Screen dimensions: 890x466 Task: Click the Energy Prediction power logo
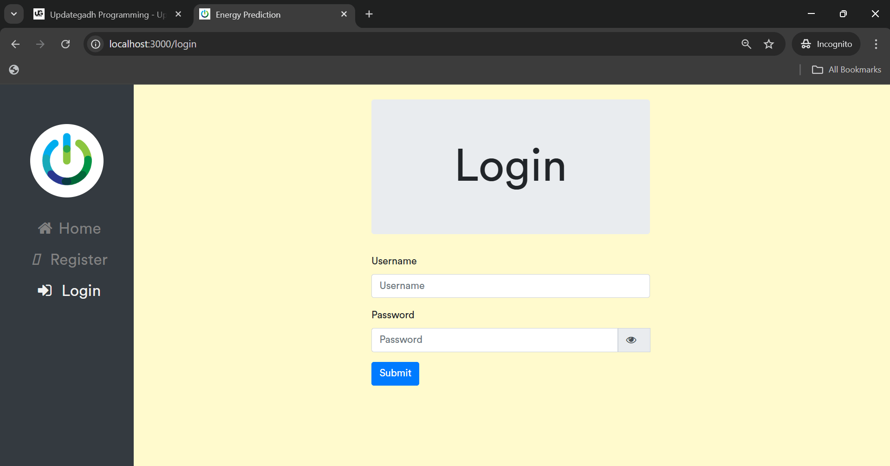point(67,161)
